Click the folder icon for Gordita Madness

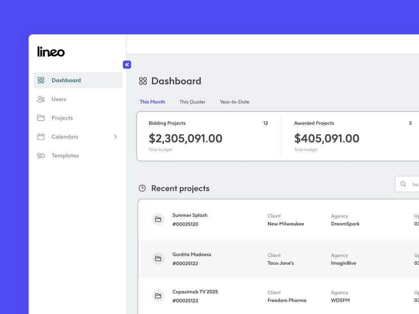[158, 259]
